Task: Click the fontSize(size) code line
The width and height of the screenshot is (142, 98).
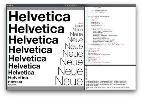Action: (x=98, y=33)
